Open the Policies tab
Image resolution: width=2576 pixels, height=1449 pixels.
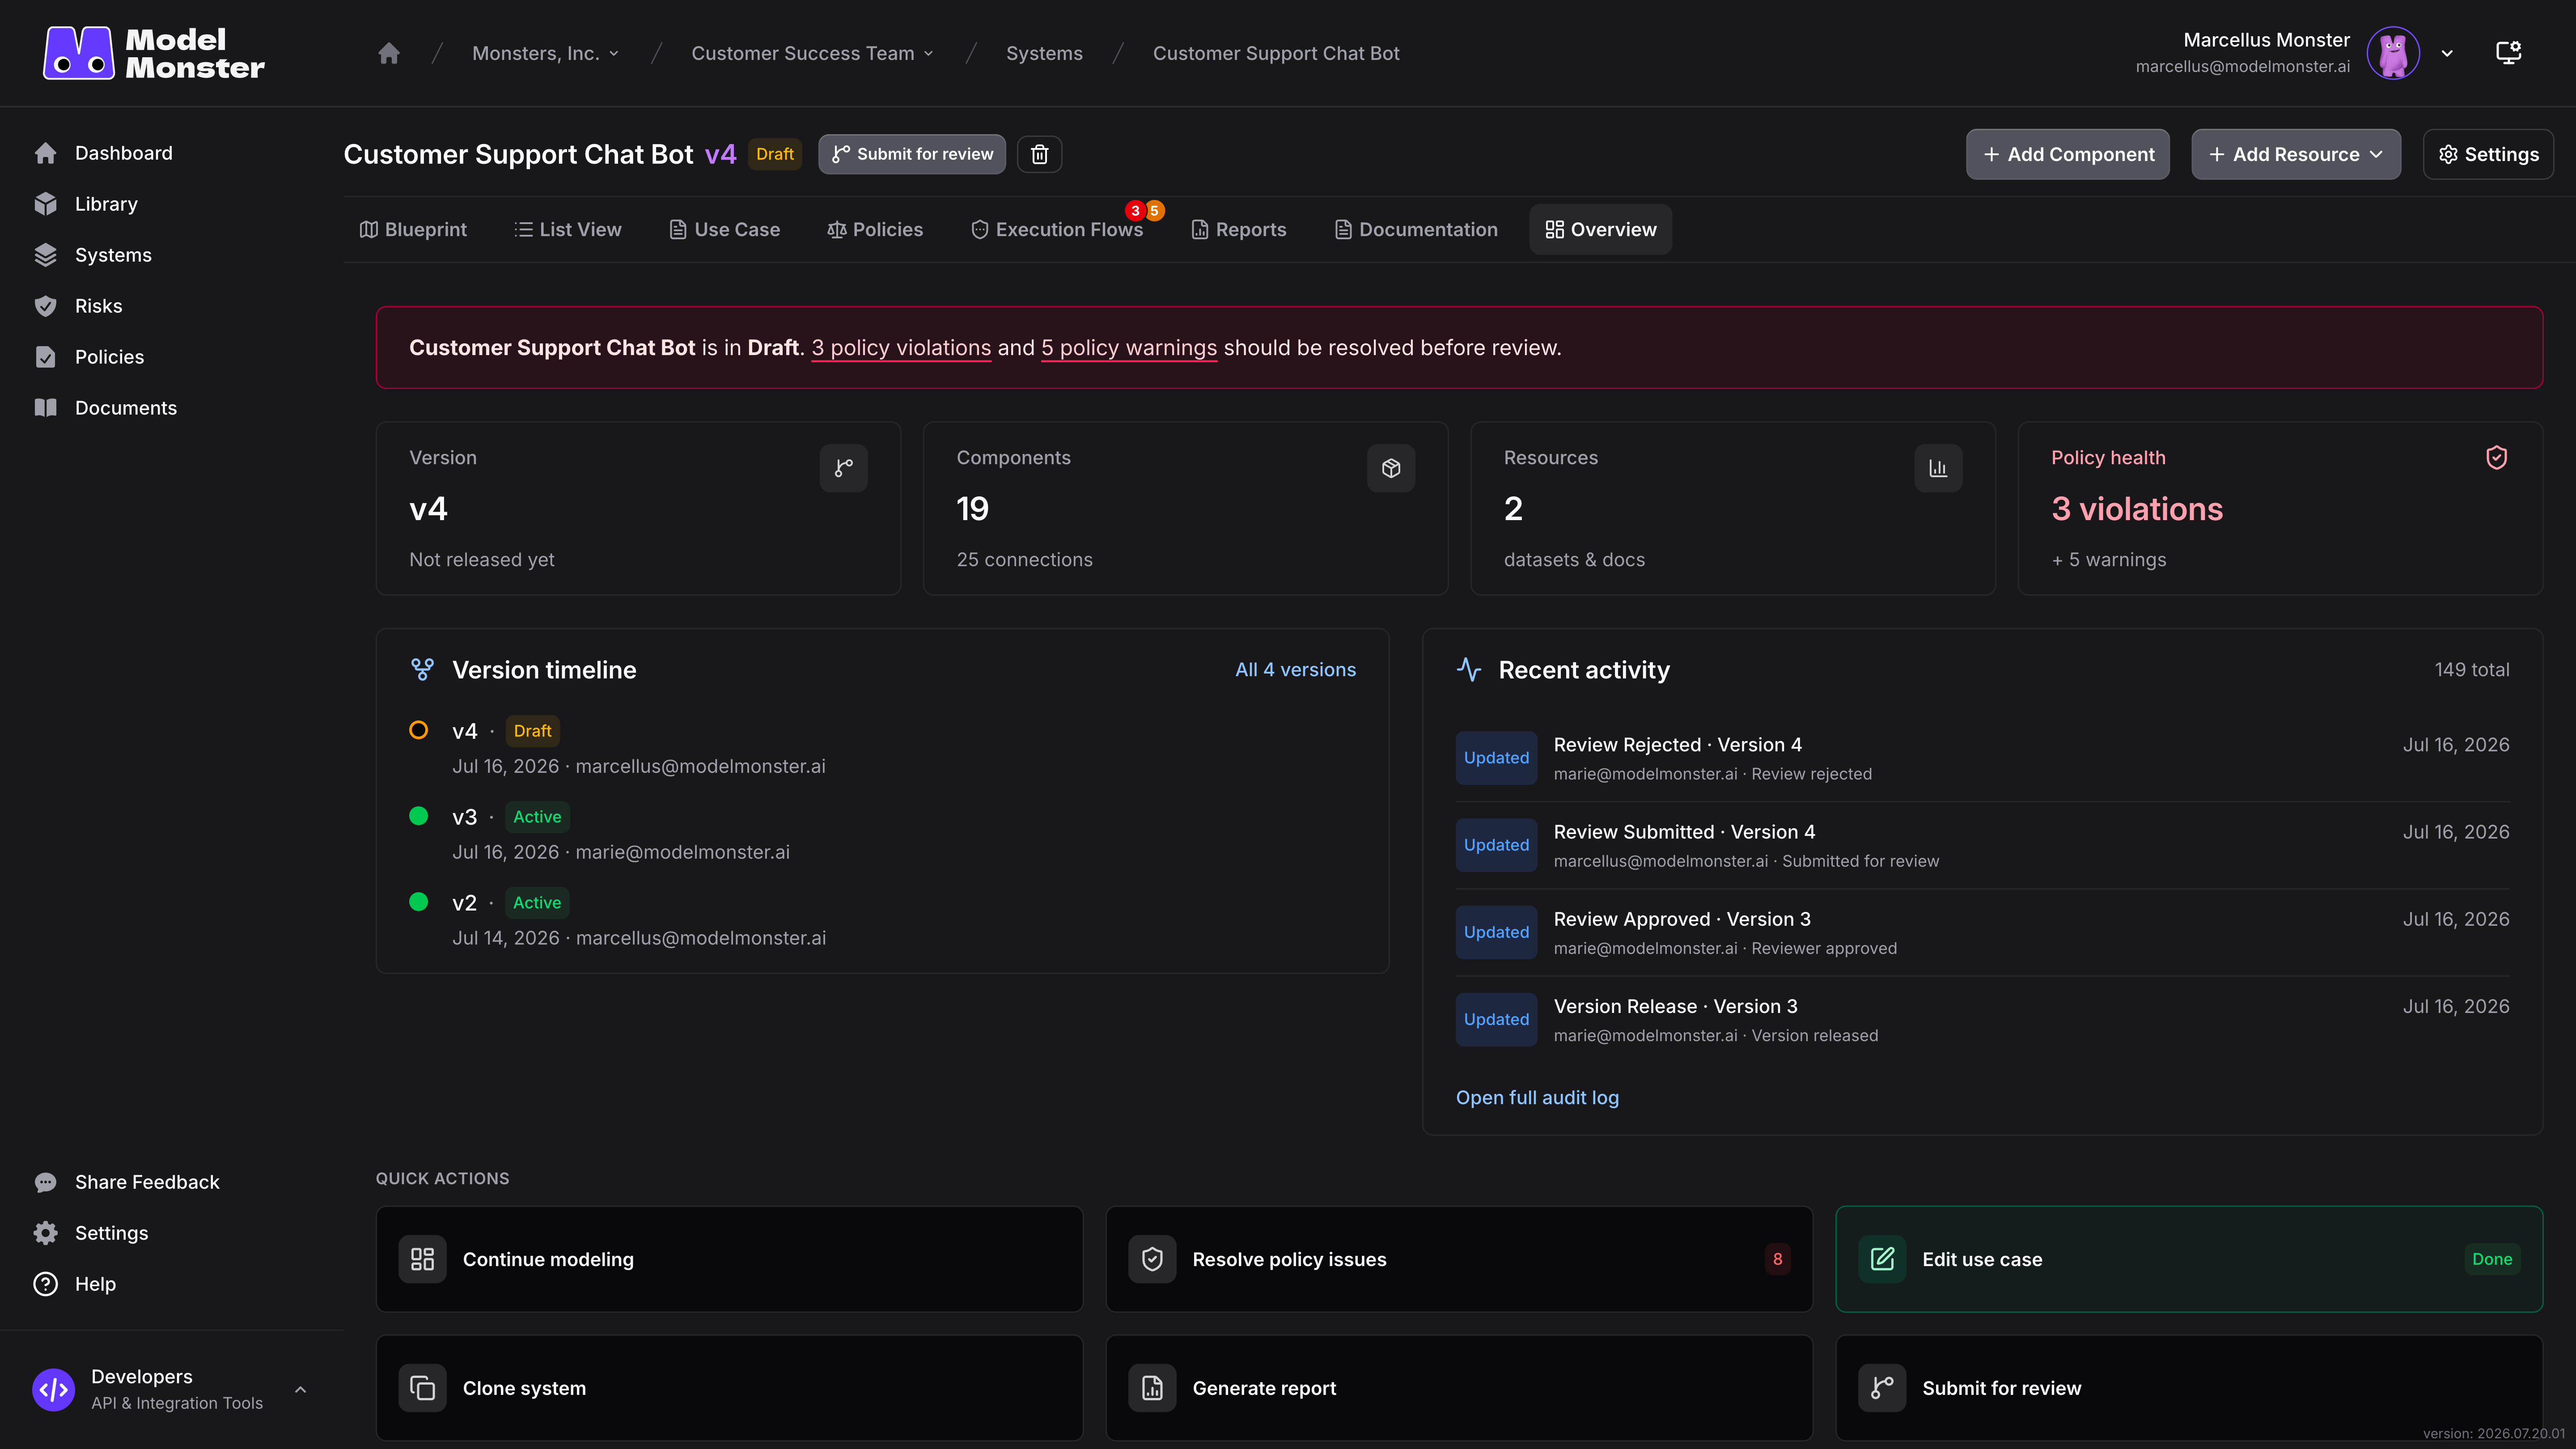[x=875, y=229]
